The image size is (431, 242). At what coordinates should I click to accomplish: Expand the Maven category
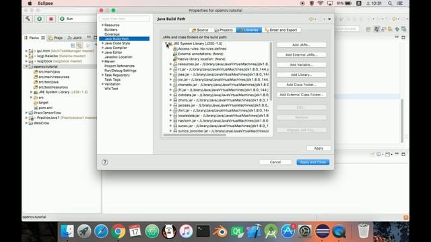[102, 61]
